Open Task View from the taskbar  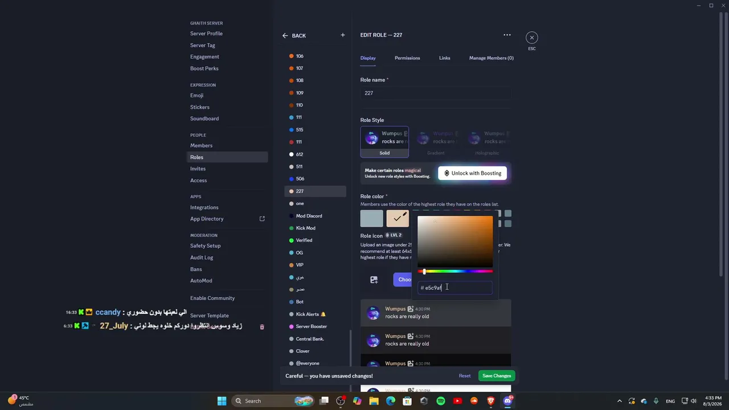pyautogui.click(x=324, y=401)
